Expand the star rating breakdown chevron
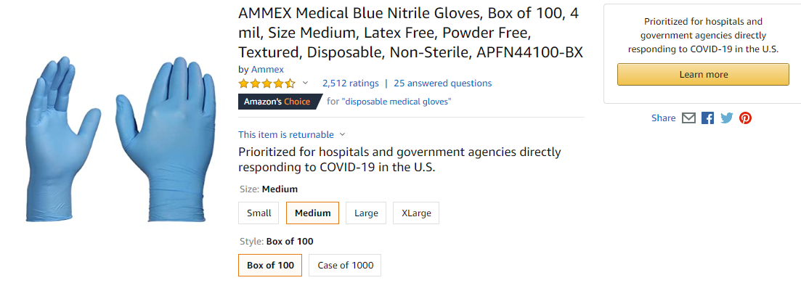Image resolution: width=801 pixels, height=283 pixels. [306, 83]
